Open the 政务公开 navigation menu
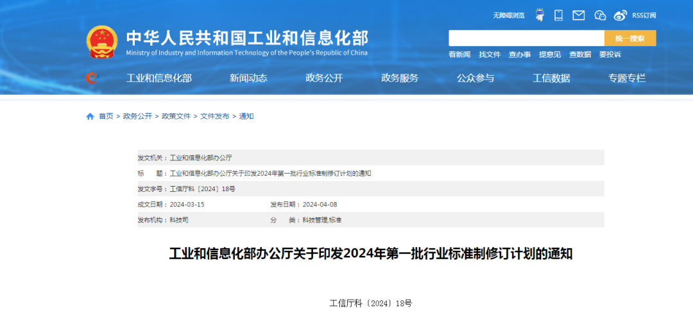 pos(324,78)
